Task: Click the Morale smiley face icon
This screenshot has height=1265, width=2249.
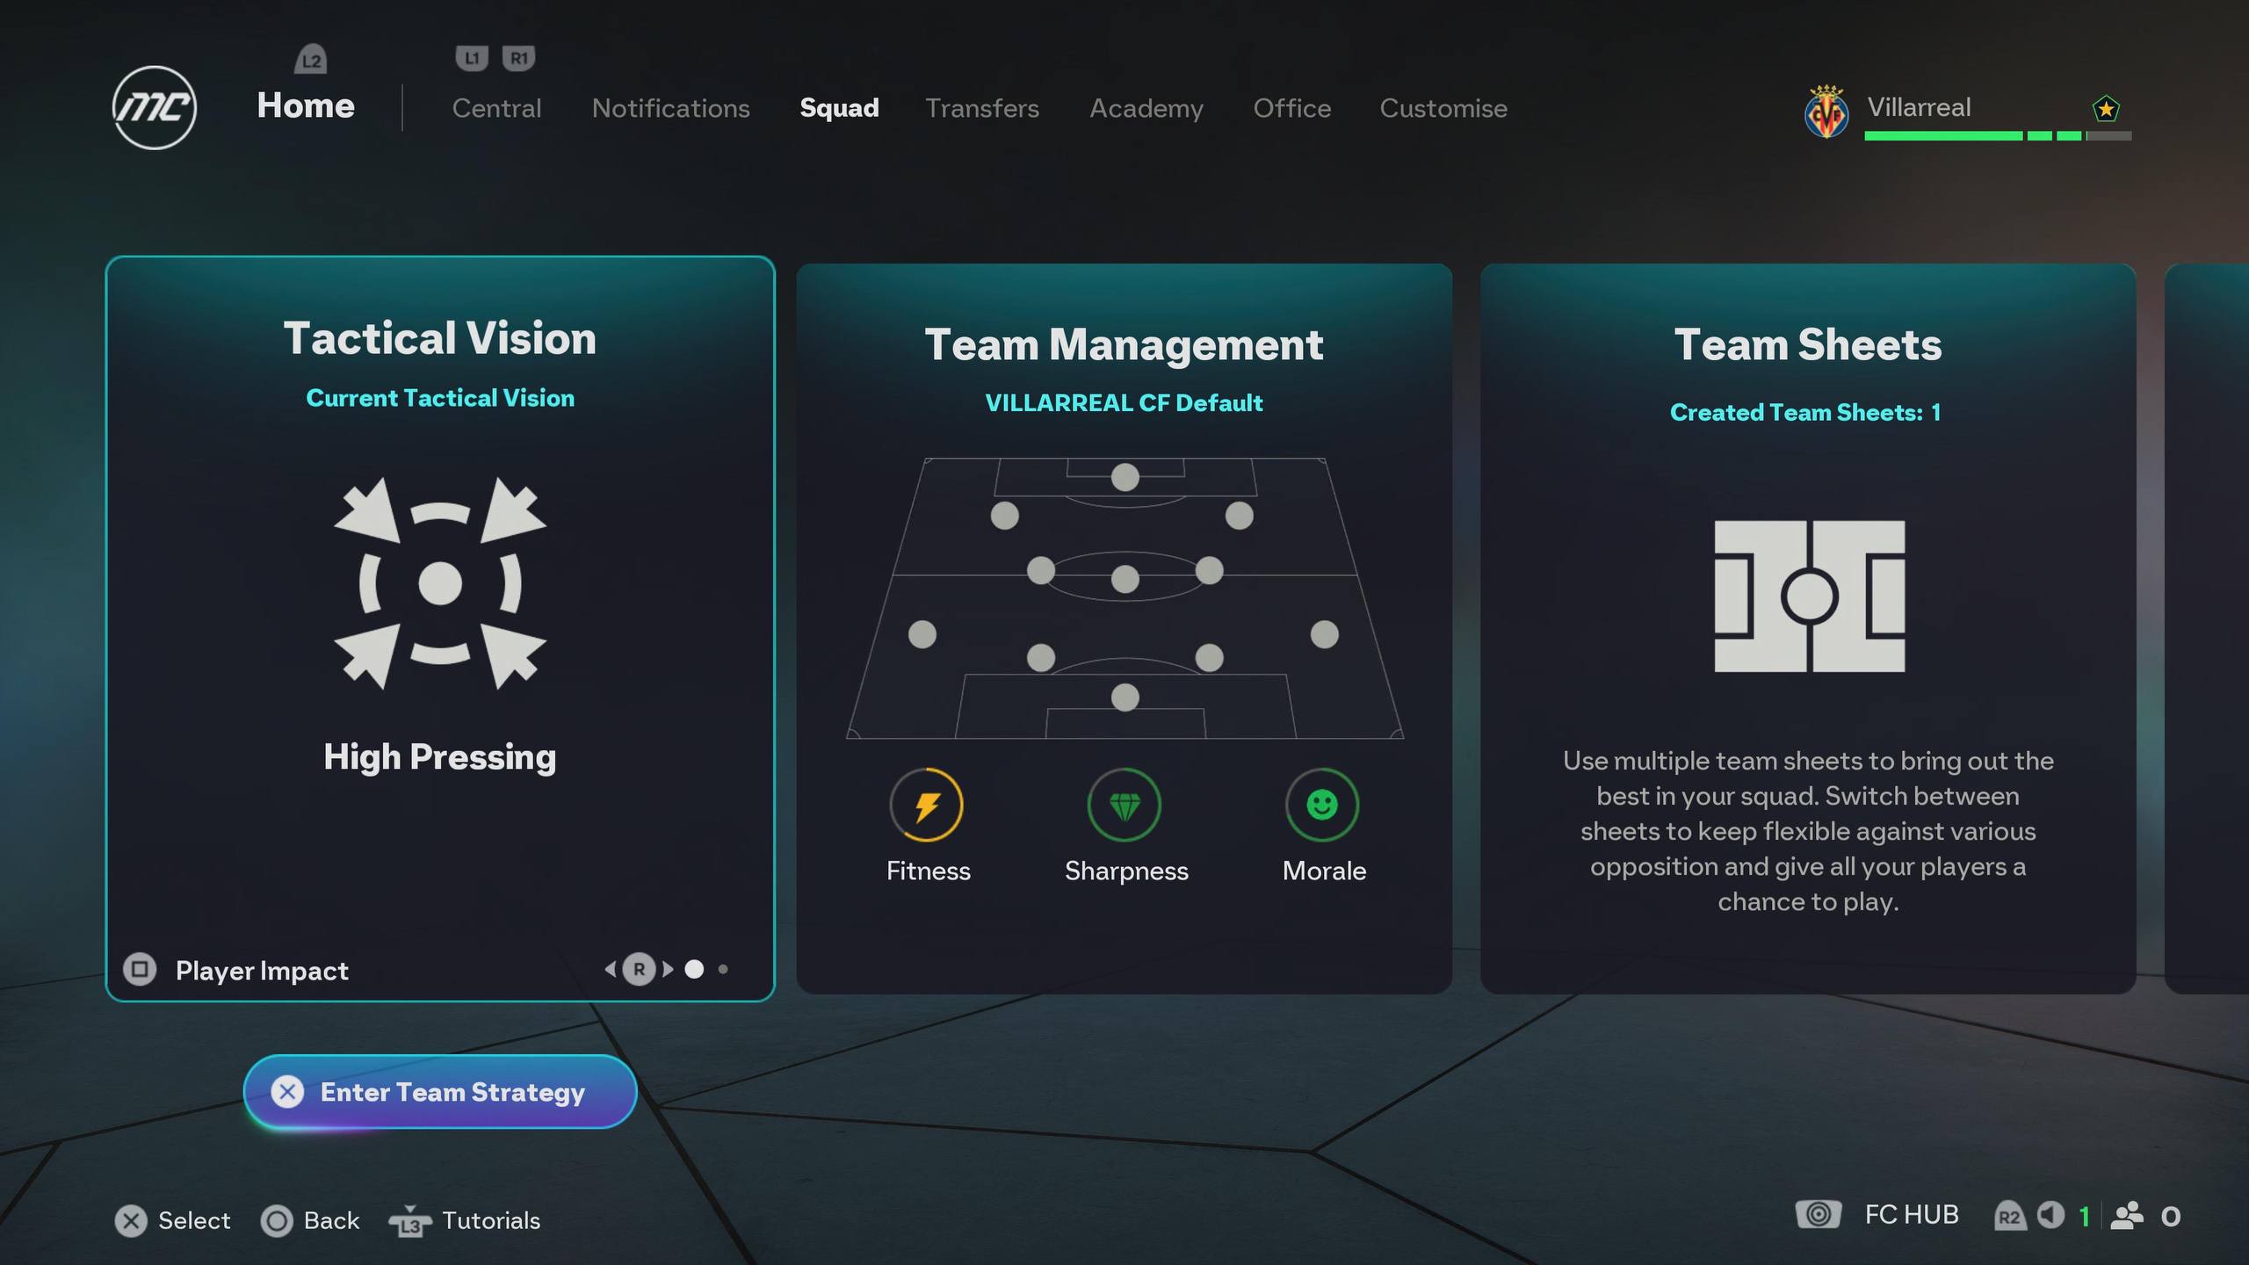Action: [1322, 805]
